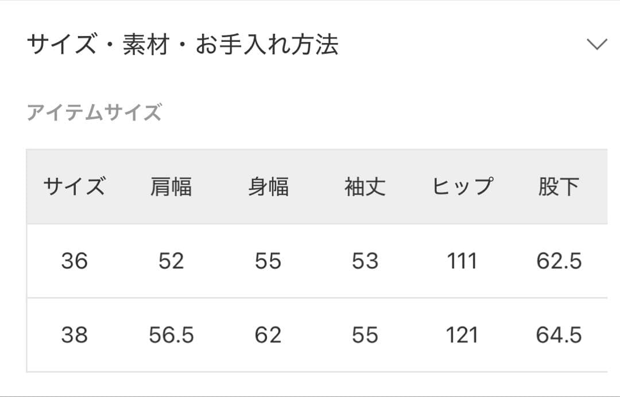This screenshot has height=397, width=620.
Task: Click hip value 111
Action: point(462,261)
